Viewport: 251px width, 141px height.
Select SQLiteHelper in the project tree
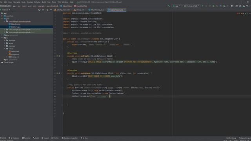[x=15, y=27]
